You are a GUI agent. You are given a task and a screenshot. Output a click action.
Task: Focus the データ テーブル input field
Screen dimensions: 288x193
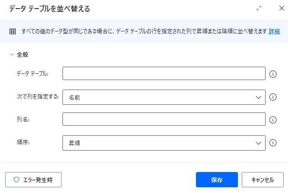(164, 74)
